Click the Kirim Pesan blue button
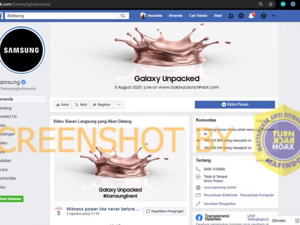 pyautogui.click(x=235, y=105)
